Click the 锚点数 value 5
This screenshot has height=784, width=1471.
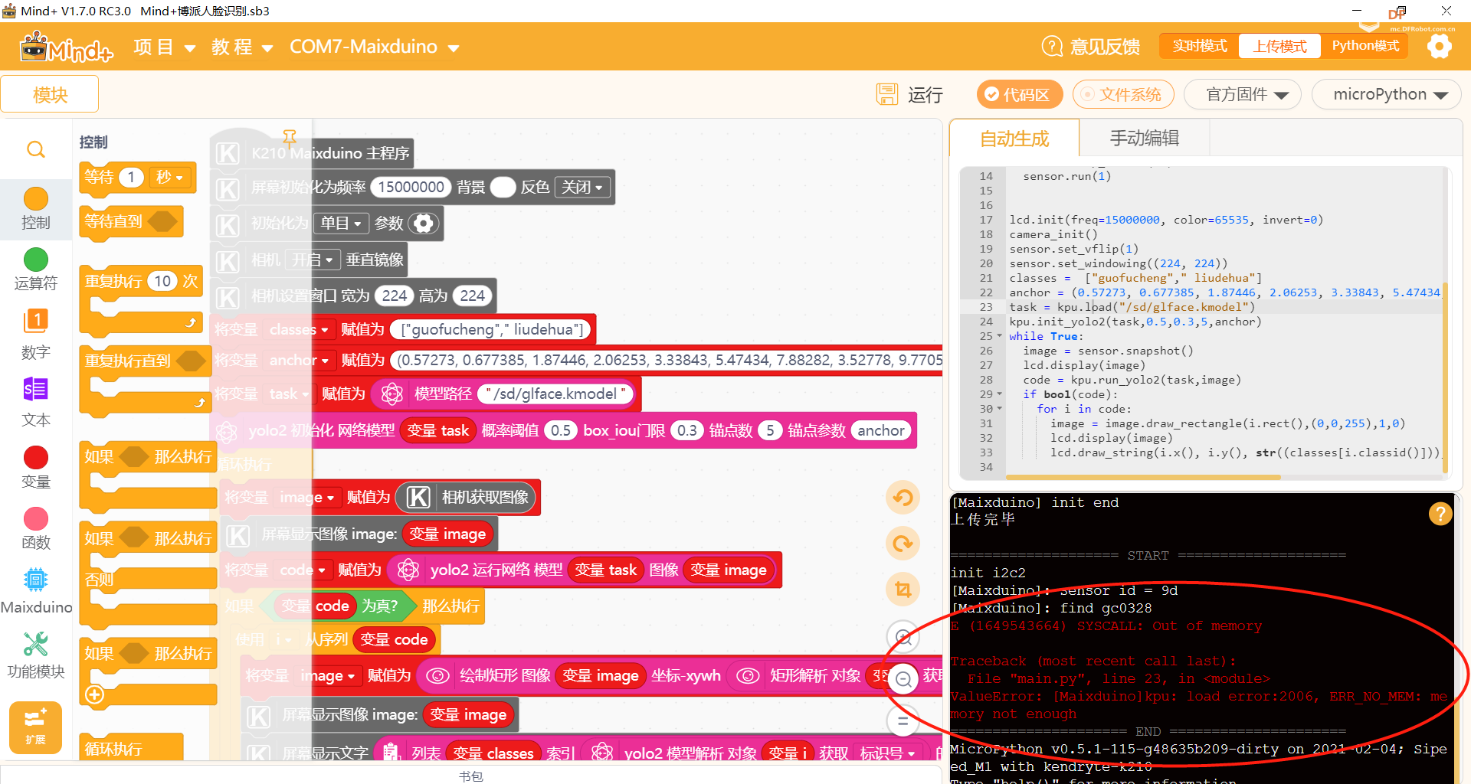770,430
